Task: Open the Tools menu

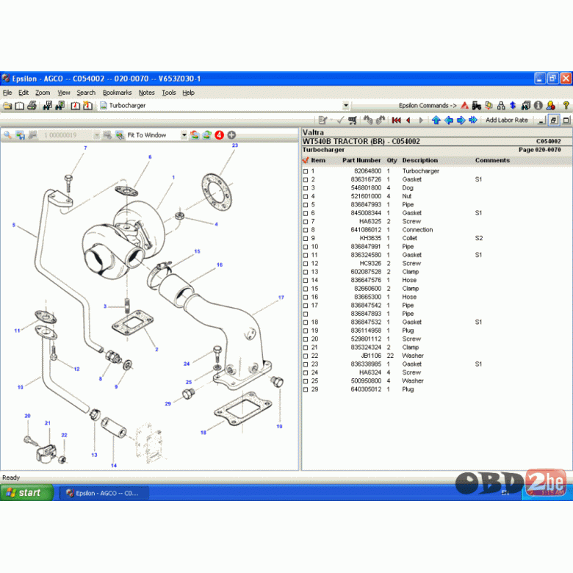Action: 169,93
